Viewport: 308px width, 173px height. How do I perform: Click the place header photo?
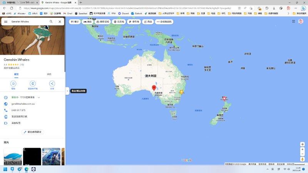click(32, 40)
